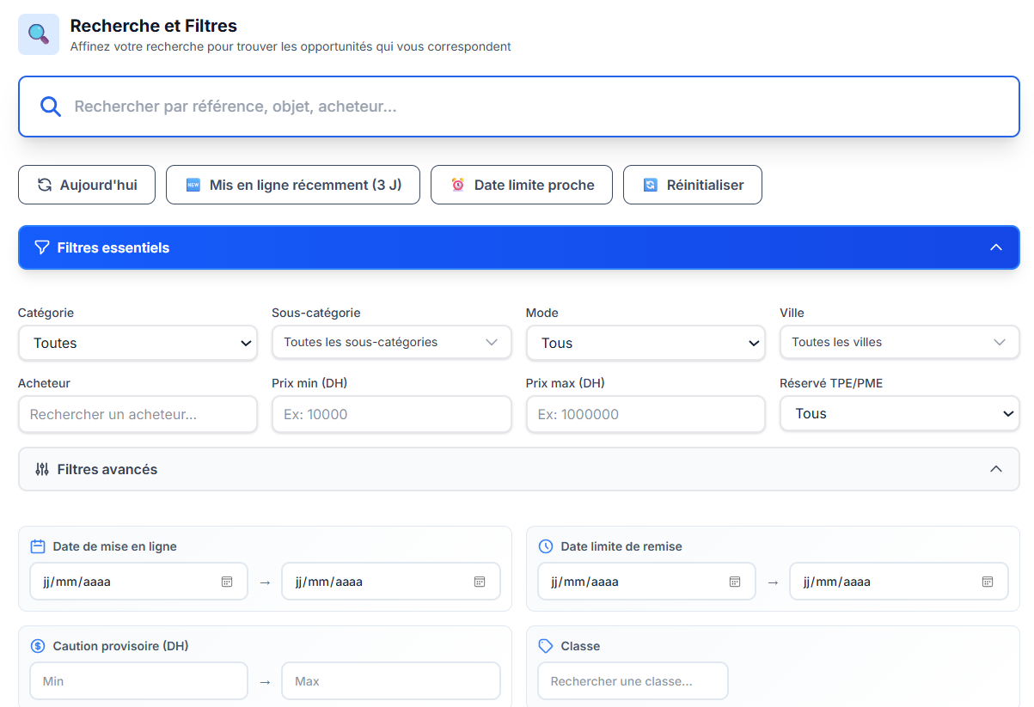The height and width of the screenshot is (707, 1034).
Task: Click Mis en ligne récemment (3 J)
Action: [x=293, y=185]
